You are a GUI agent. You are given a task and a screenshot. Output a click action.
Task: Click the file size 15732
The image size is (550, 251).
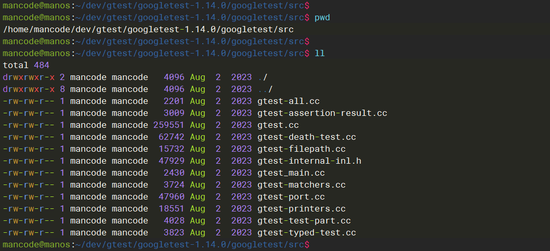[172, 149]
